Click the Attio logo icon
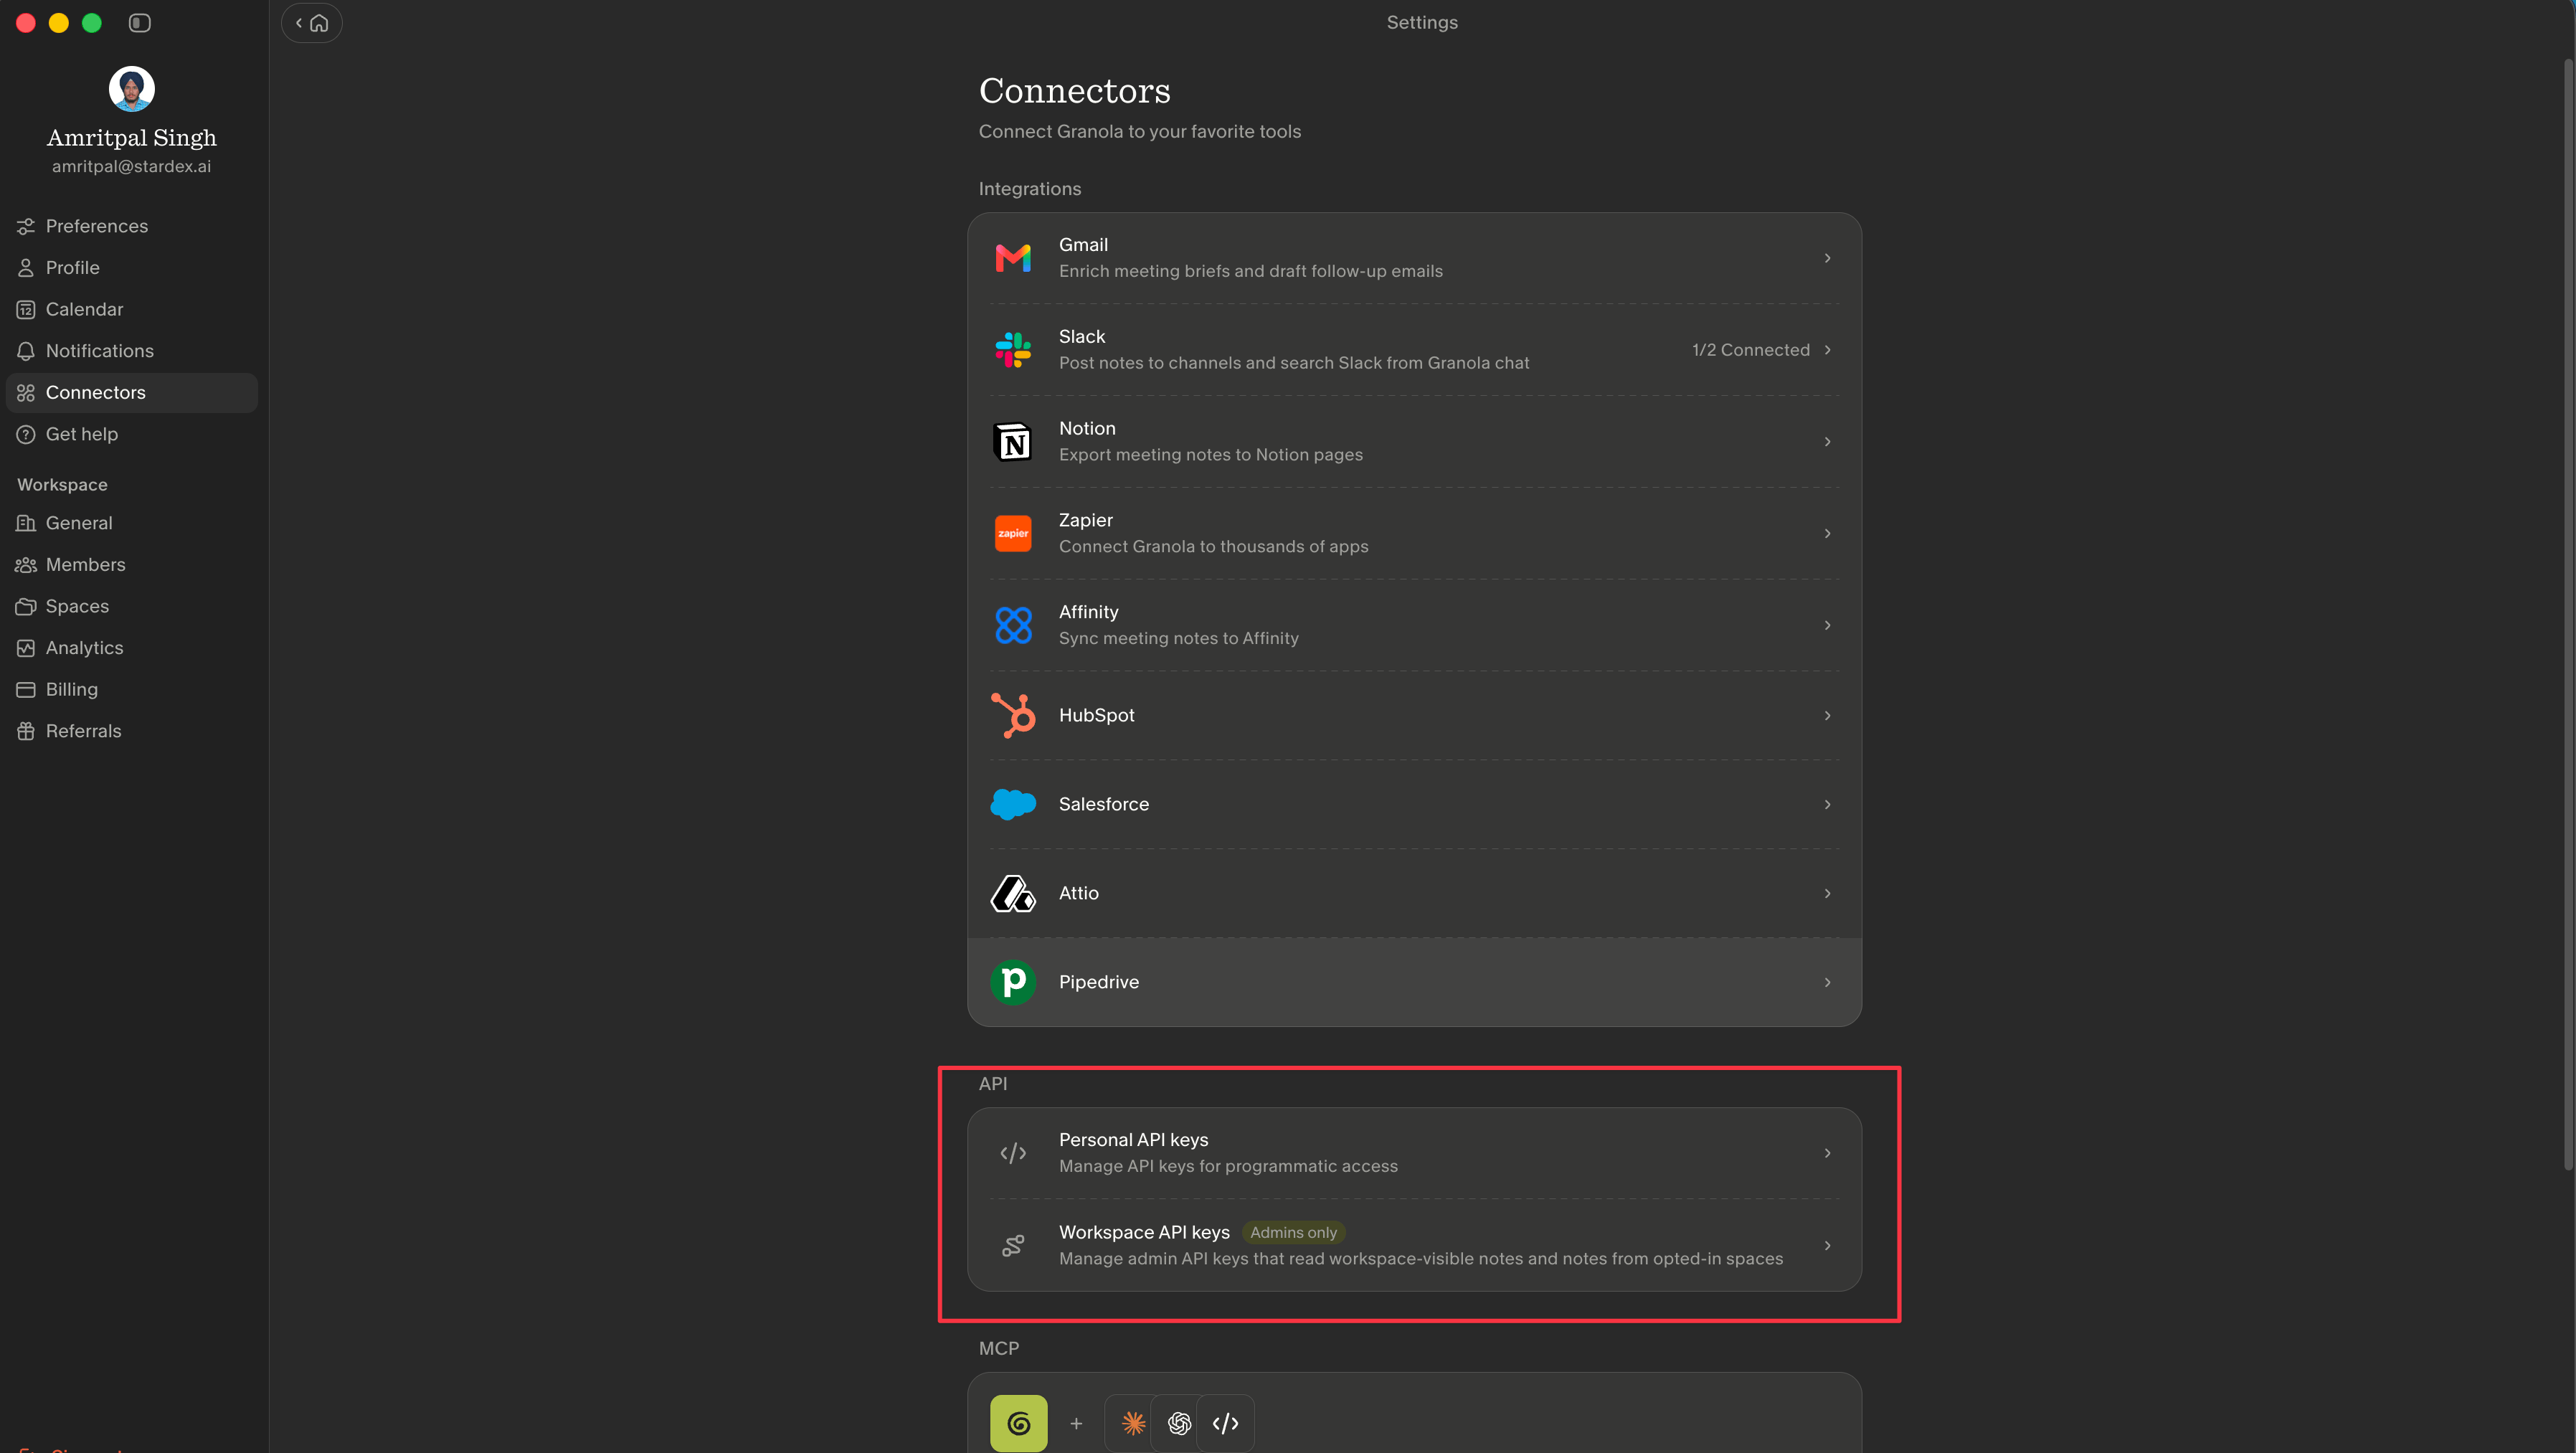This screenshot has width=2576, height=1453. point(1013,893)
